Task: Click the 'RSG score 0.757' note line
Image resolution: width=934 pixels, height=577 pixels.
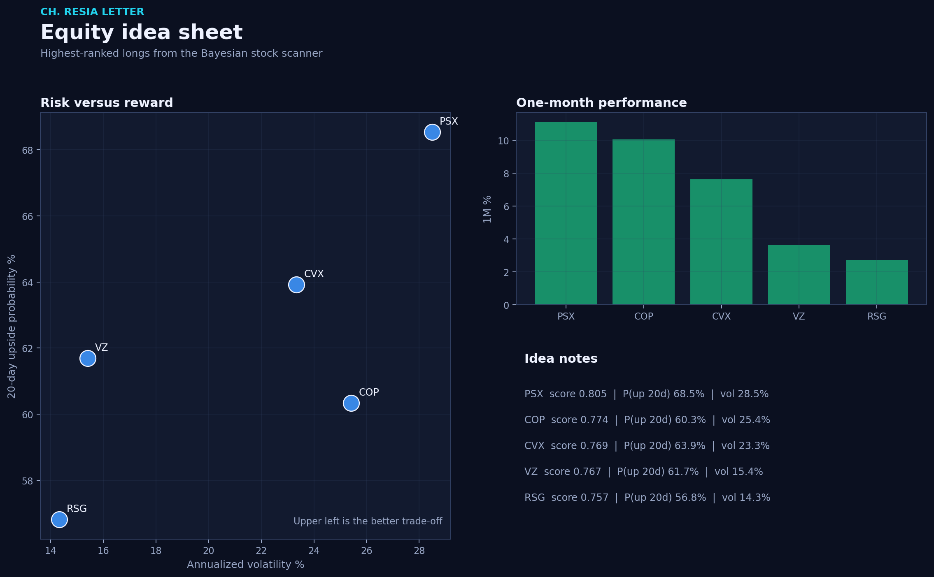Action: click(647, 498)
